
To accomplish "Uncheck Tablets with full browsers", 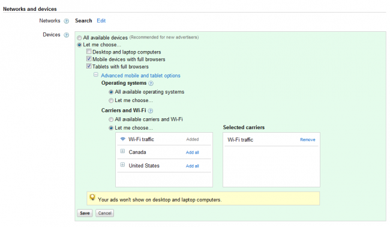I will [x=89, y=66].
